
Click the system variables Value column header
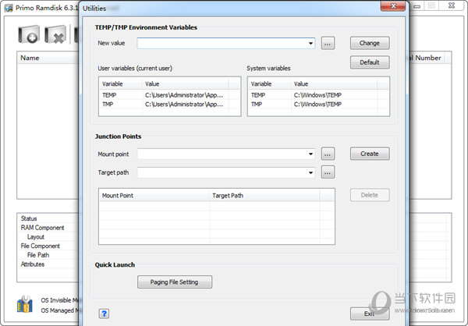pyautogui.click(x=334, y=83)
